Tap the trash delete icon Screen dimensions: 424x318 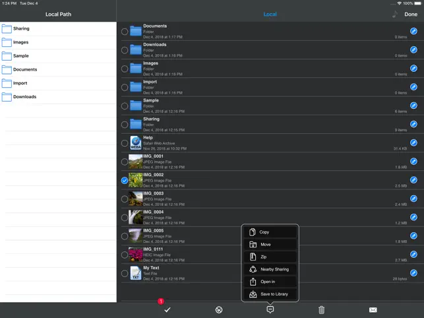click(321, 309)
